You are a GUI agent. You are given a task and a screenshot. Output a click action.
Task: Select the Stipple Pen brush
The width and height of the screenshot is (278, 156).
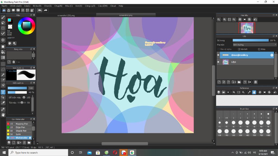point(19,131)
